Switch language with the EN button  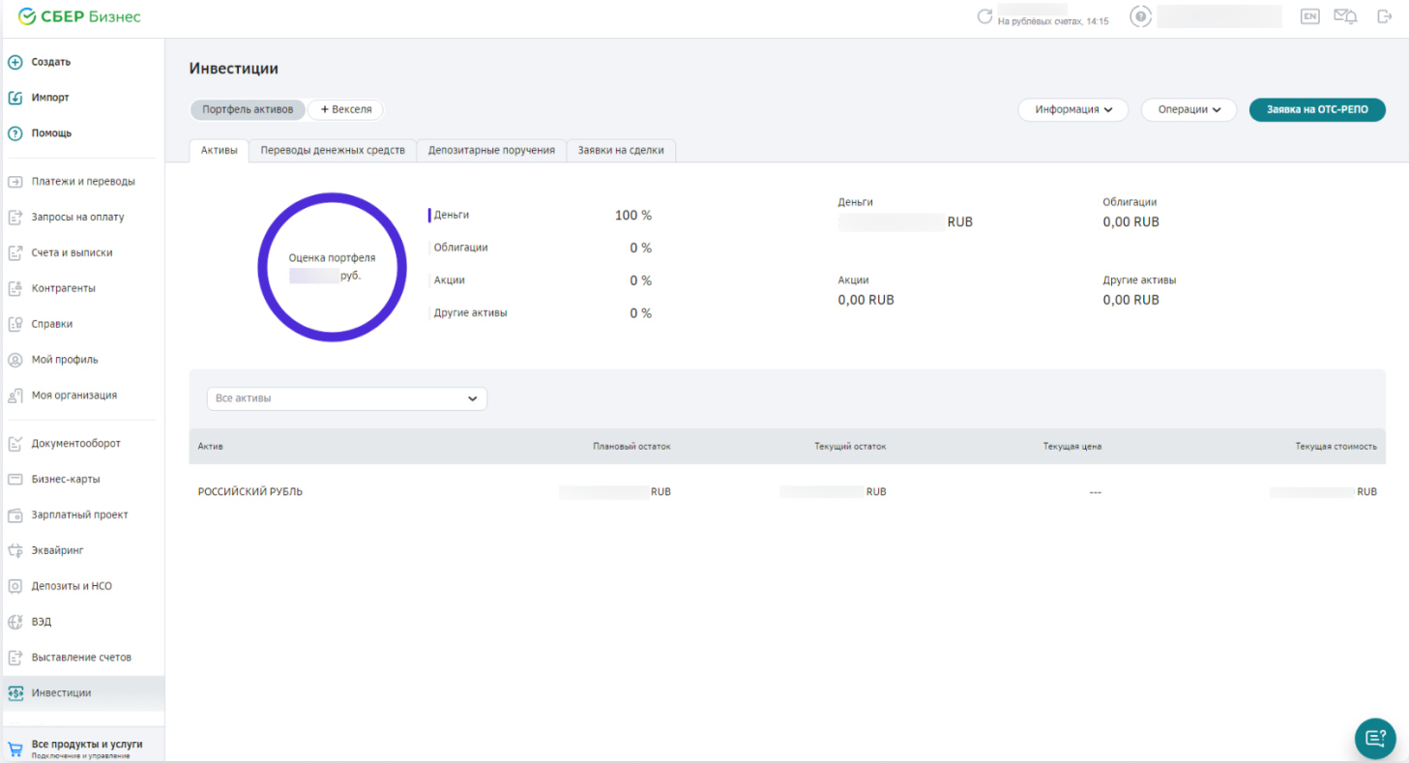click(x=1309, y=16)
